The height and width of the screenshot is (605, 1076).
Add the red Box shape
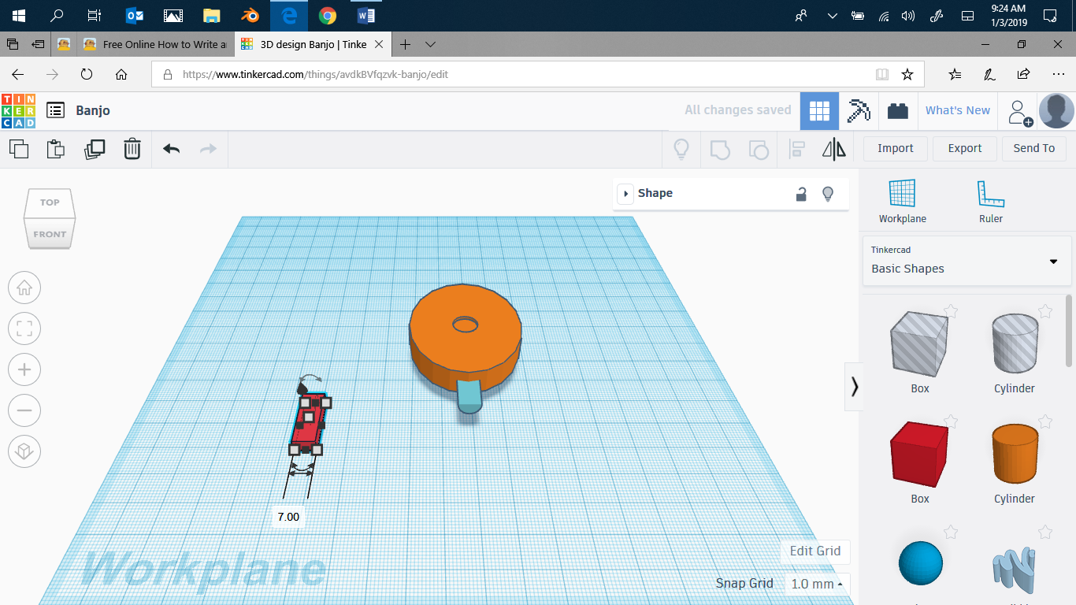point(919,453)
